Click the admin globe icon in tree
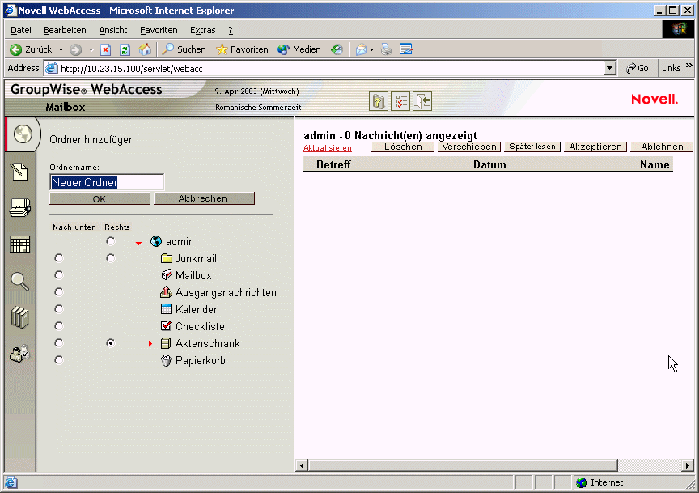 [x=156, y=241]
